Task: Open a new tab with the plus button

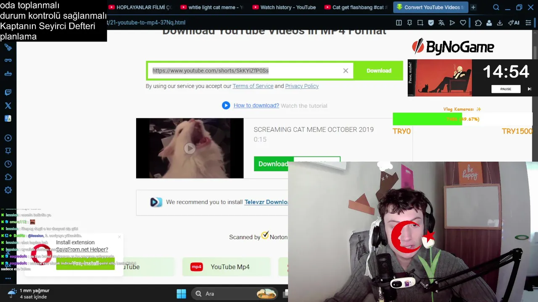Action: tap(473, 7)
